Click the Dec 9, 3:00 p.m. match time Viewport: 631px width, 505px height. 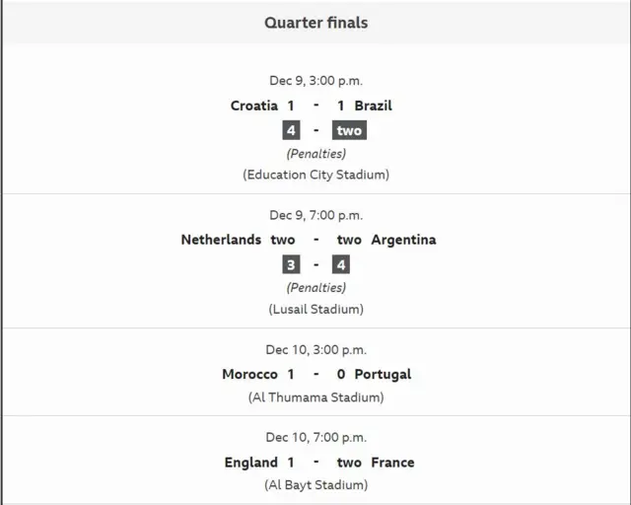coord(315,81)
